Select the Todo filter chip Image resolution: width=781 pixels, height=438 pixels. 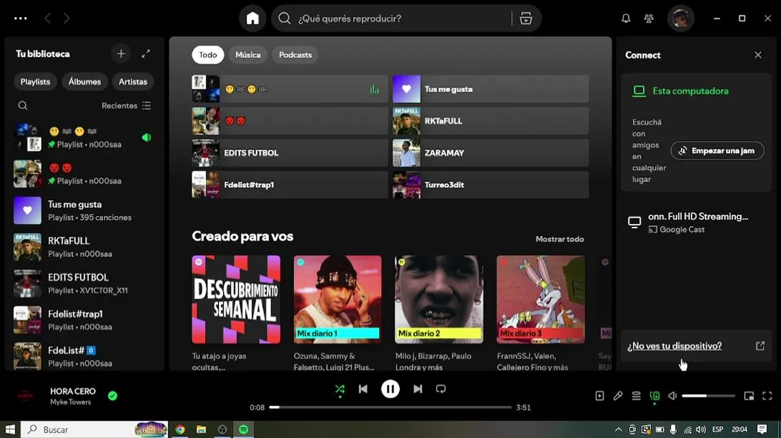click(208, 55)
